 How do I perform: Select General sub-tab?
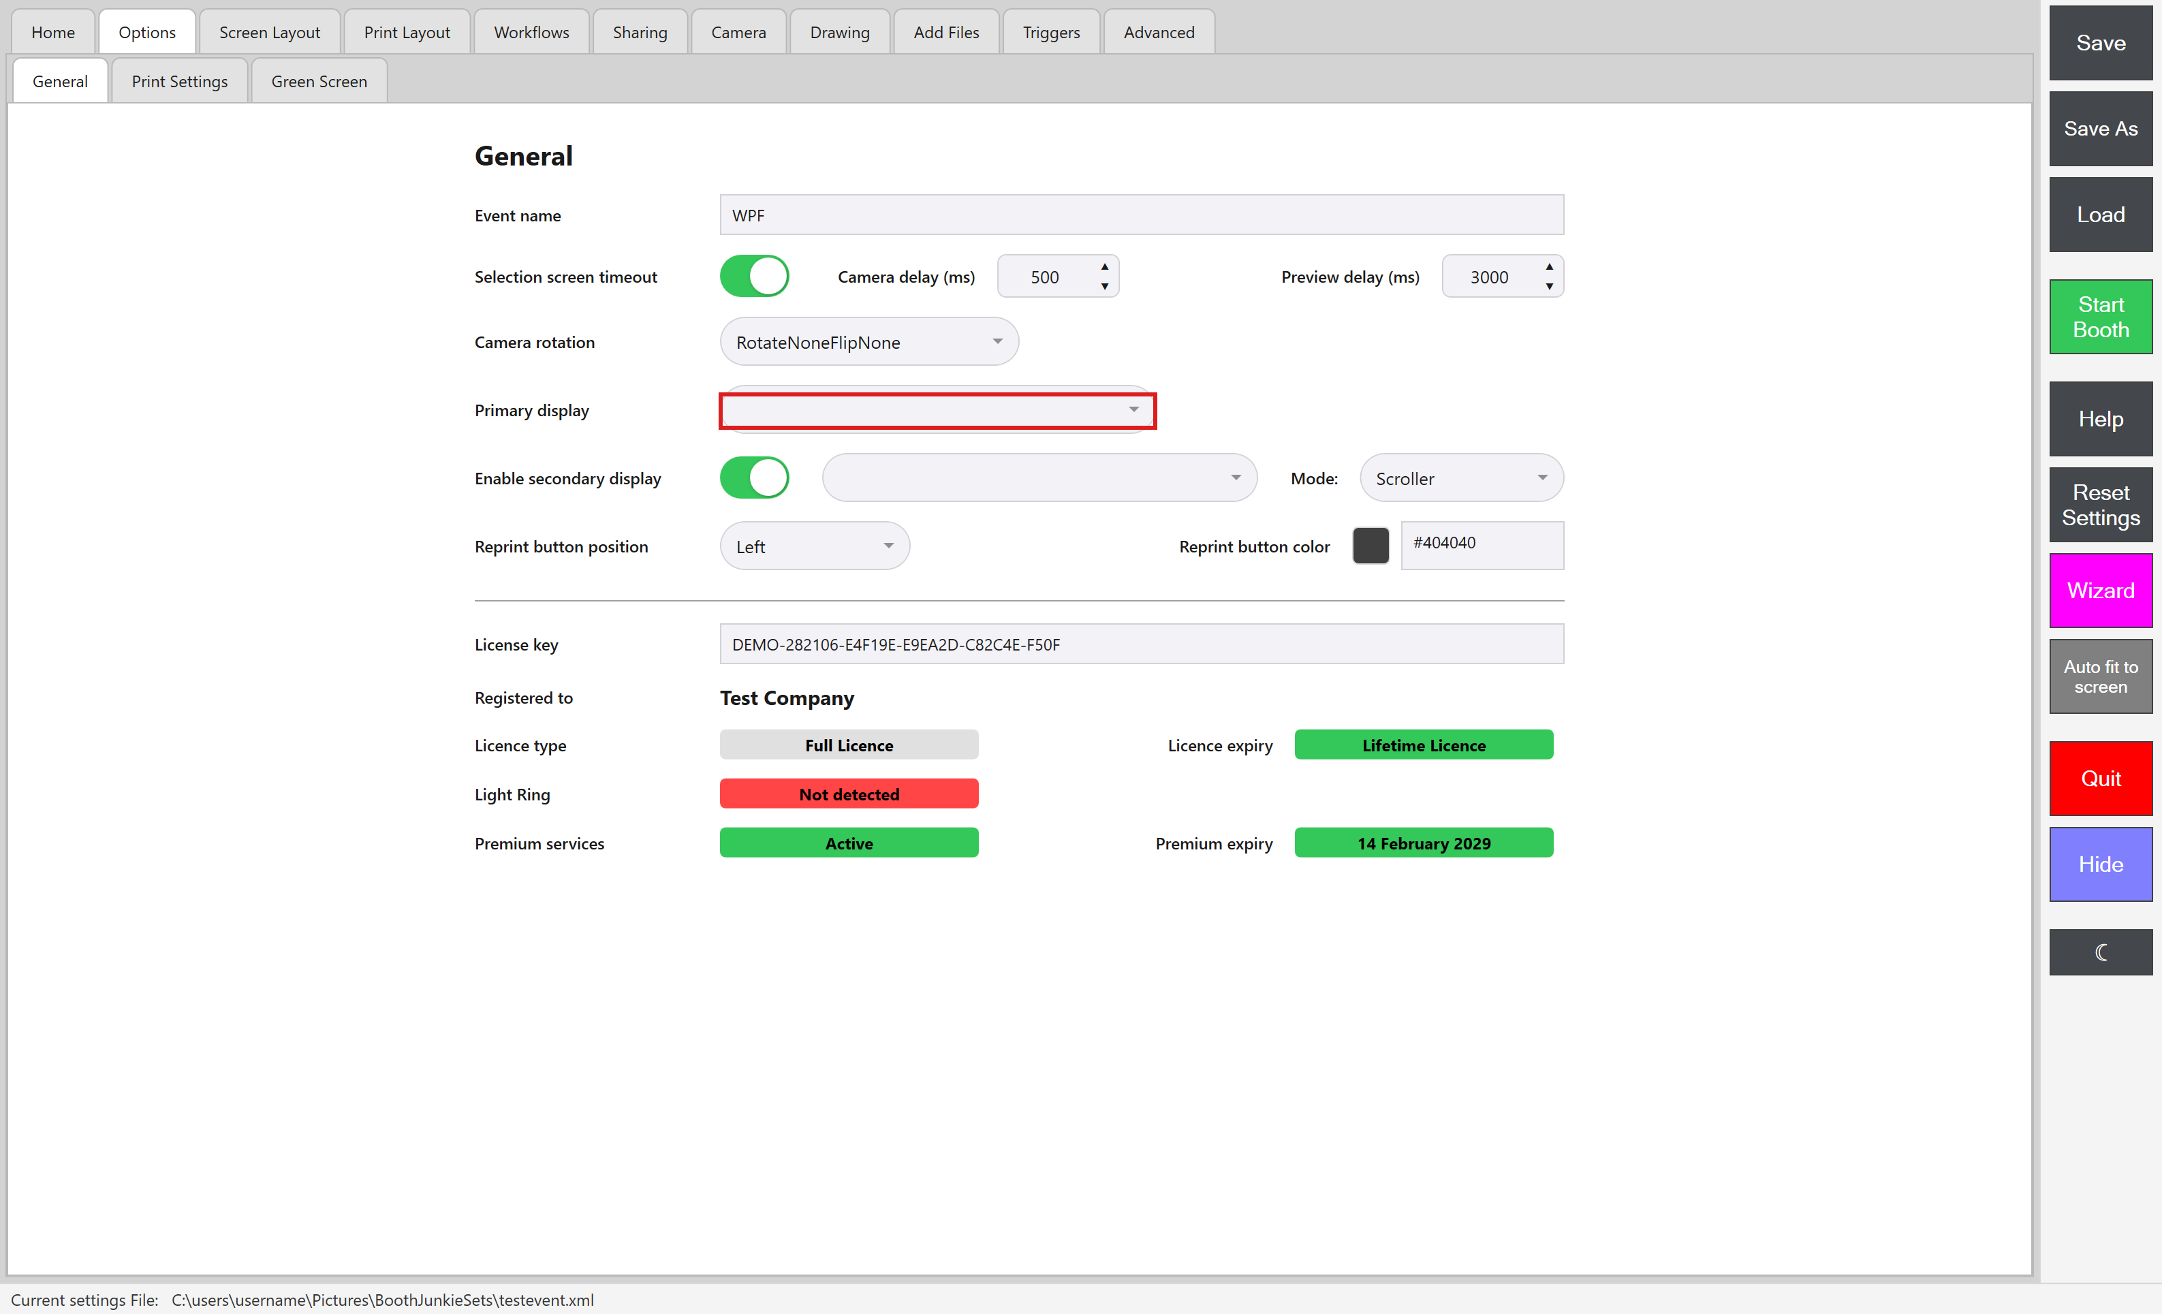click(x=60, y=81)
